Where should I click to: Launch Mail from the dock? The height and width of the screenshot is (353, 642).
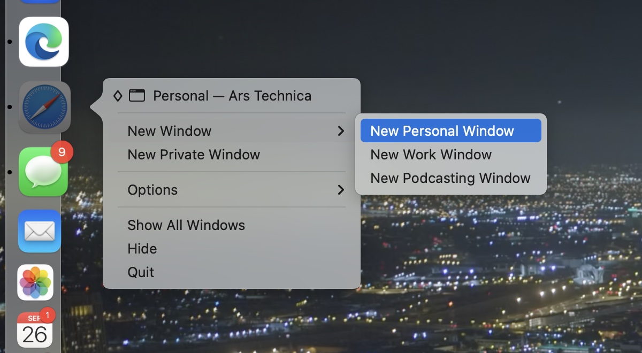[x=40, y=231]
